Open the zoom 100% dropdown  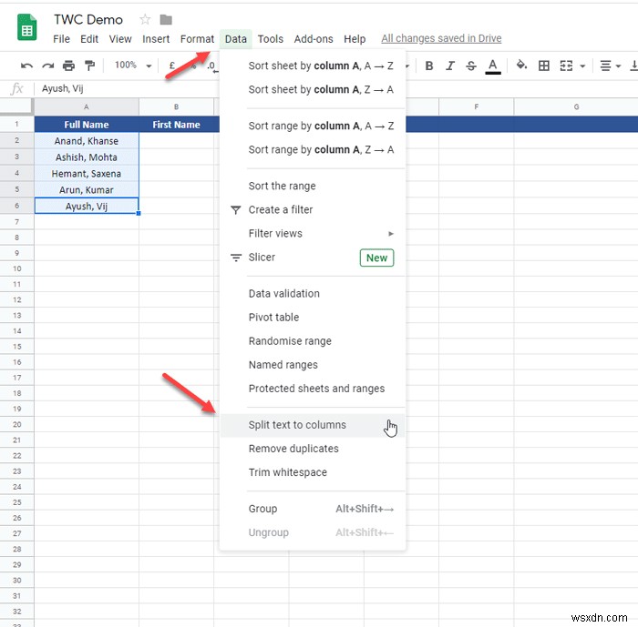click(x=133, y=65)
